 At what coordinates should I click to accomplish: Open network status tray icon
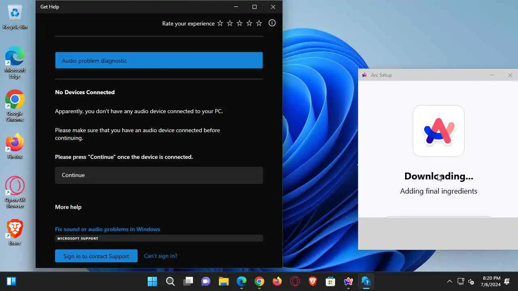click(461, 281)
